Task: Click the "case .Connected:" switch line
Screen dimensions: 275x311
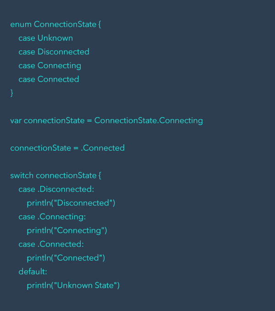Action: click(51, 244)
